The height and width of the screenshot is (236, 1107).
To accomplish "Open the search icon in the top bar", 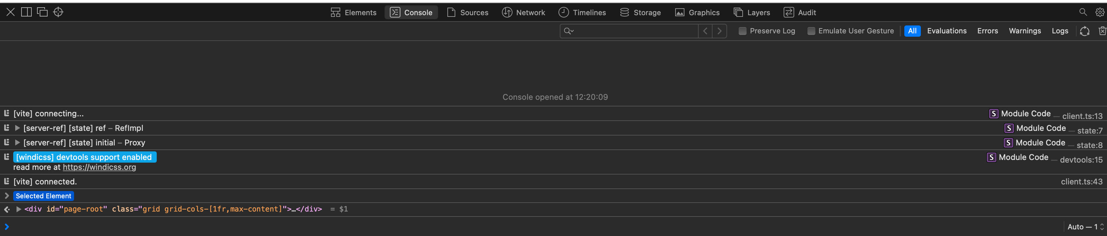I will pos(1084,12).
